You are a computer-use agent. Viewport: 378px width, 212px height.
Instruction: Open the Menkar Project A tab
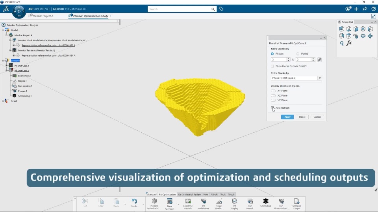41,16
